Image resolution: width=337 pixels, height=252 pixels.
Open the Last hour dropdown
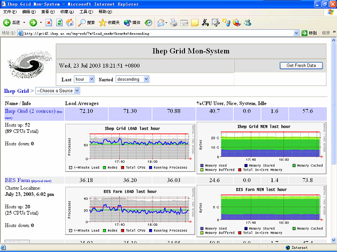(x=84, y=79)
